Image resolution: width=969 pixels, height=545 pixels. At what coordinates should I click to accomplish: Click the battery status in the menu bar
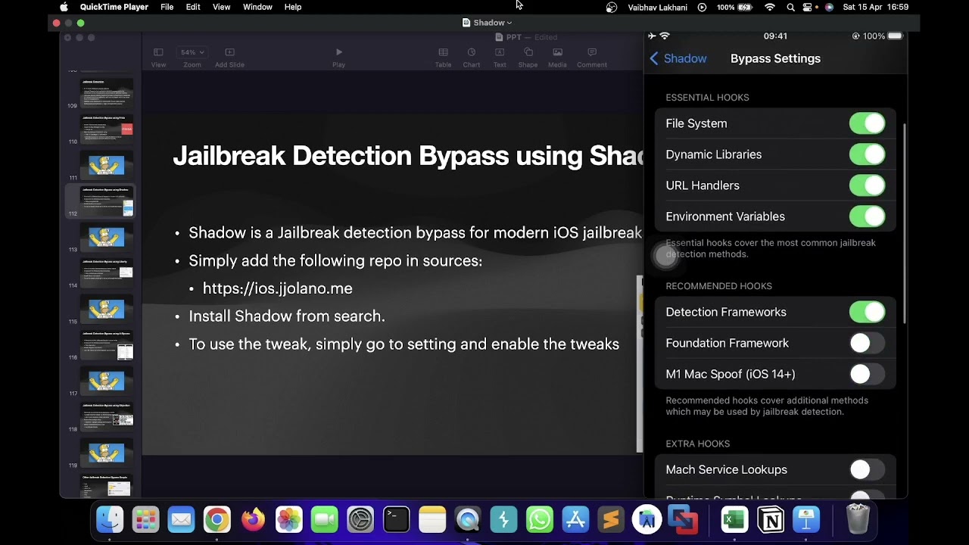[734, 7]
